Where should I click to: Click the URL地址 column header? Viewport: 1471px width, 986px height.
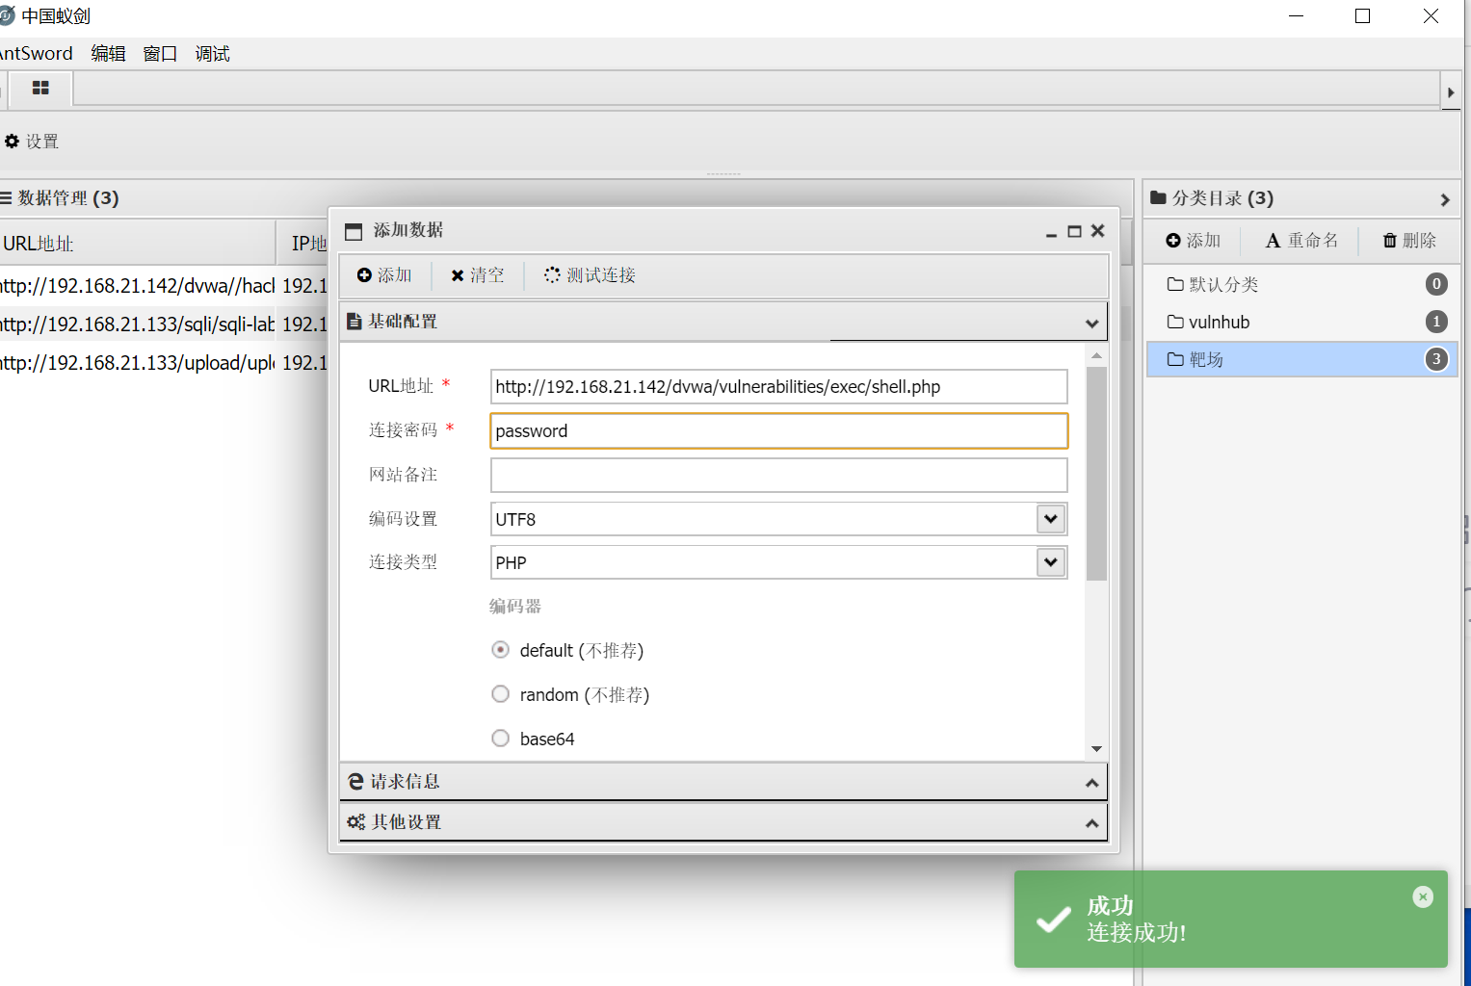138,244
